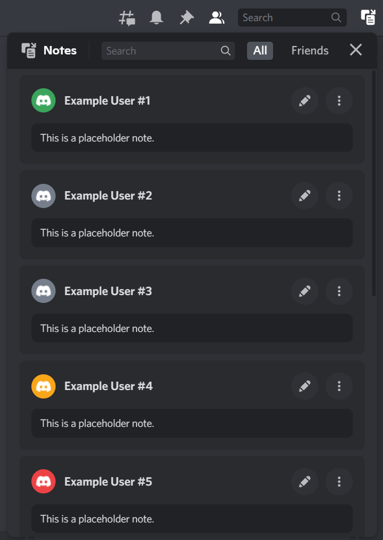The height and width of the screenshot is (540, 383).
Task: Edit note for Example User #3
Action: 304,291
